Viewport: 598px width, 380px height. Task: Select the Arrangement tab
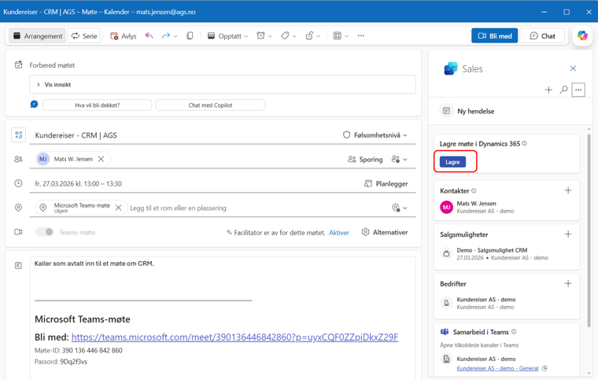coord(37,36)
